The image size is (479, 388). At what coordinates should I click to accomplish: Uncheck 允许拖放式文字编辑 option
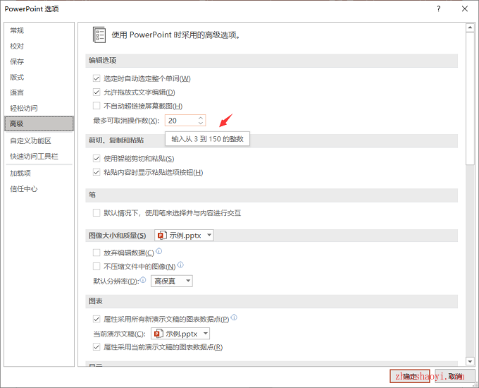pyautogui.click(x=97, y=92)
